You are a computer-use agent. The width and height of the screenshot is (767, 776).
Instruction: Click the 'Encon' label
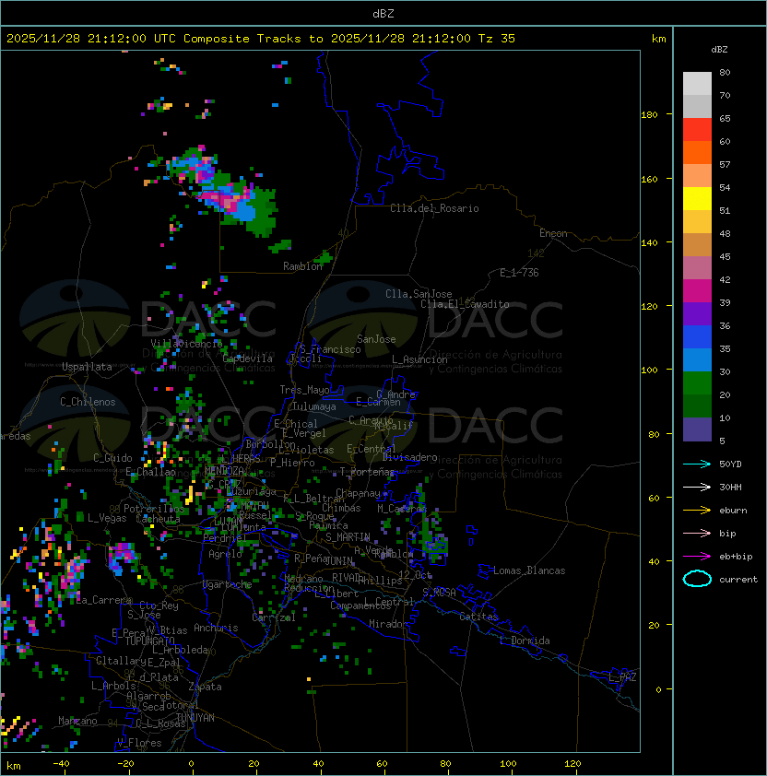[553, 233]
